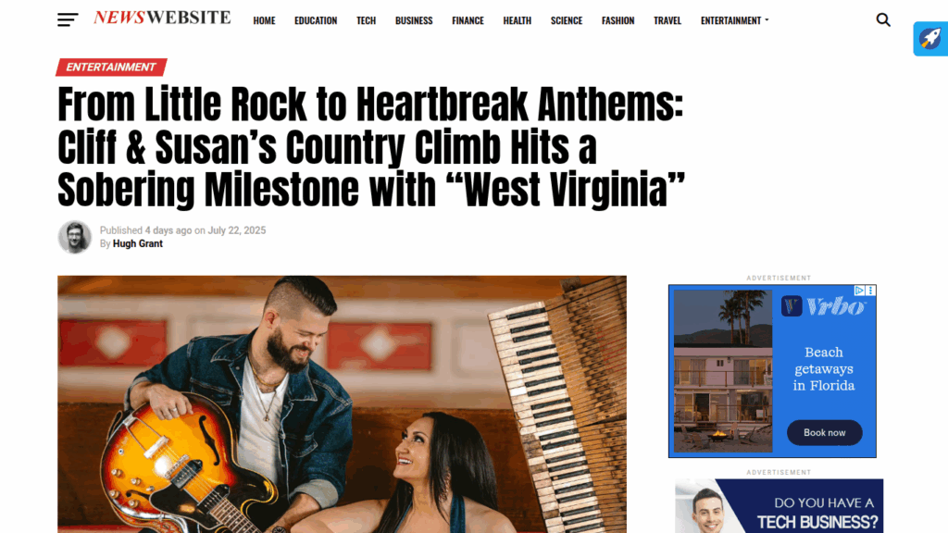Click the AdChoices icon on Vrbo ad
Screen dimensions: 948x533
(858, 291)
